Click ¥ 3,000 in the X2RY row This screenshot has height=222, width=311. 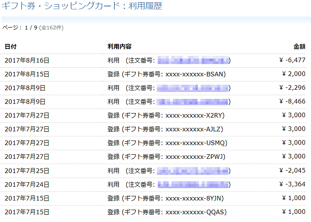click(x=294, y=115)
